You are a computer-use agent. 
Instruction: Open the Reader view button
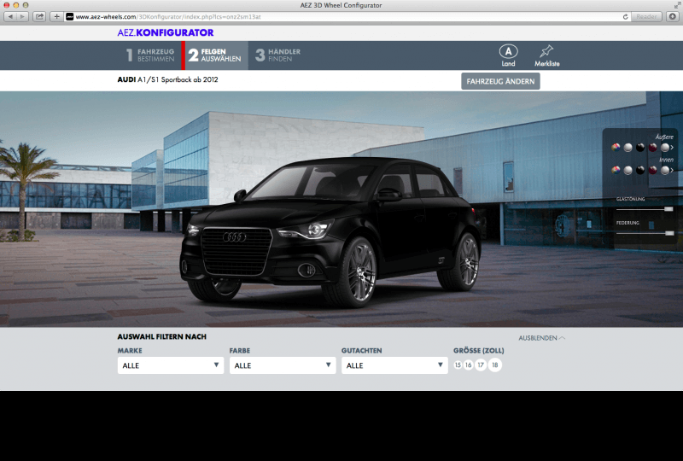point(646,16)
